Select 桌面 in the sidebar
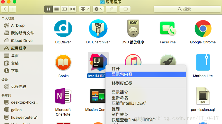 (21, 56)
